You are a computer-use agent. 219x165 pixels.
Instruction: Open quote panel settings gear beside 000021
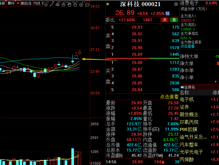point(176,4)
